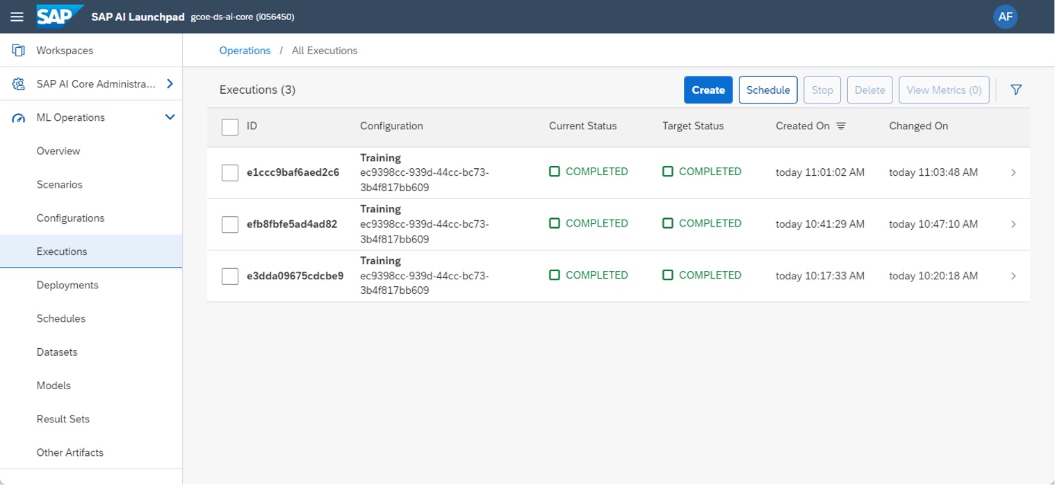Toggle the select-all executions checkbox
Screen dimensions: 1055x485
(230, 127)
